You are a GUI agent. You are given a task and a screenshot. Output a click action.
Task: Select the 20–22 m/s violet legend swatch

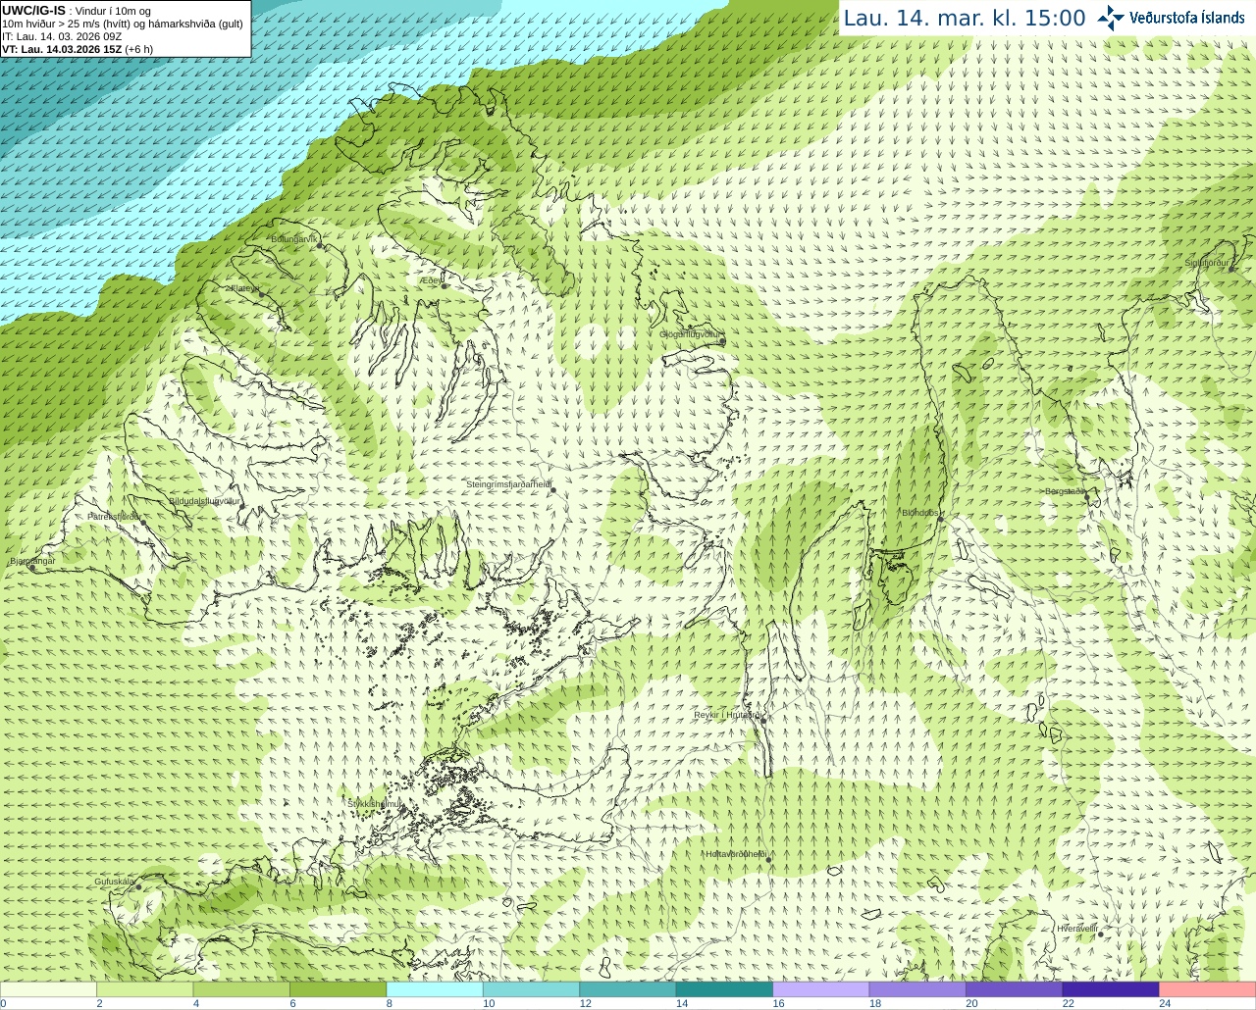[1015, 989]
